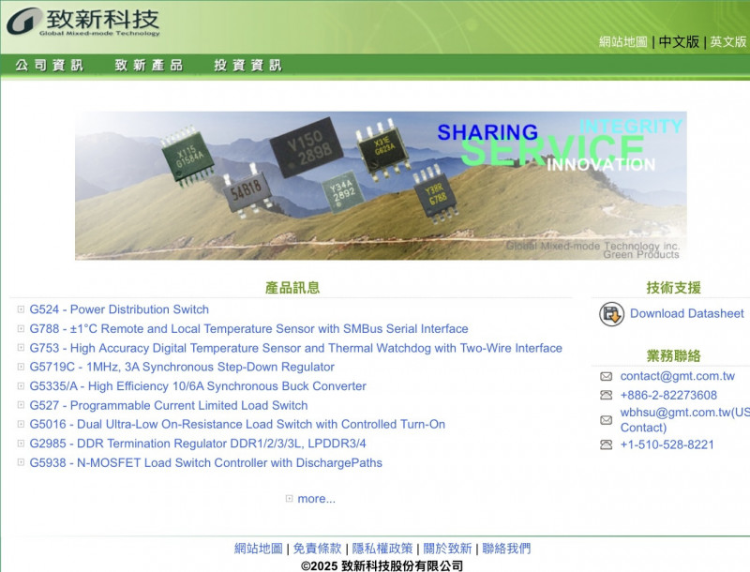Click phone icon beside +1-510-528-8221
Image resolution: width=750 pixels, height=572 pixels.
click(x=606, y=444)
